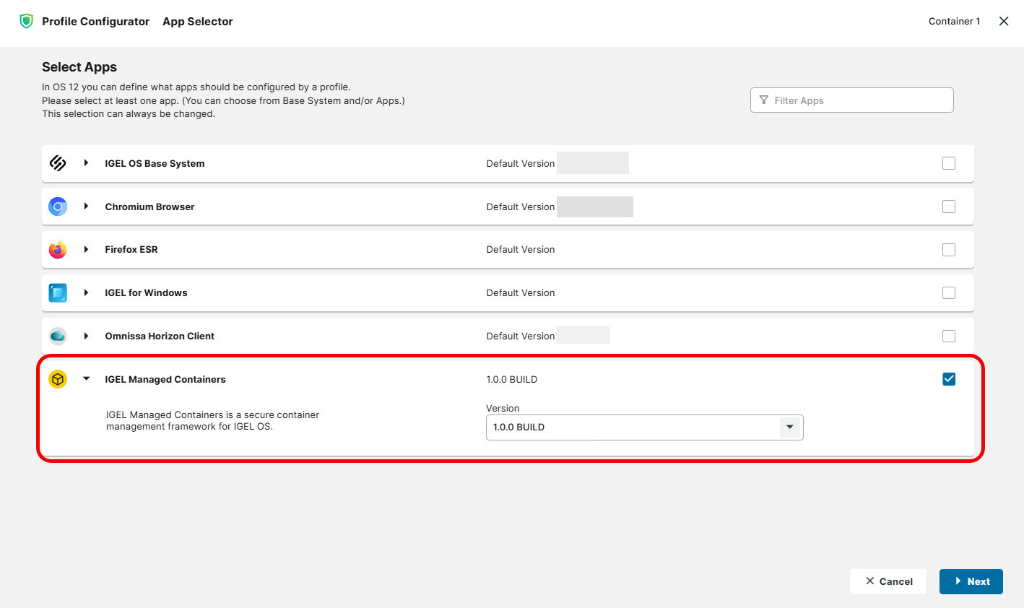Screen dimensions: 1024x608
Task: Focus the Filter Apps search field
Action: tap(851, 100)
